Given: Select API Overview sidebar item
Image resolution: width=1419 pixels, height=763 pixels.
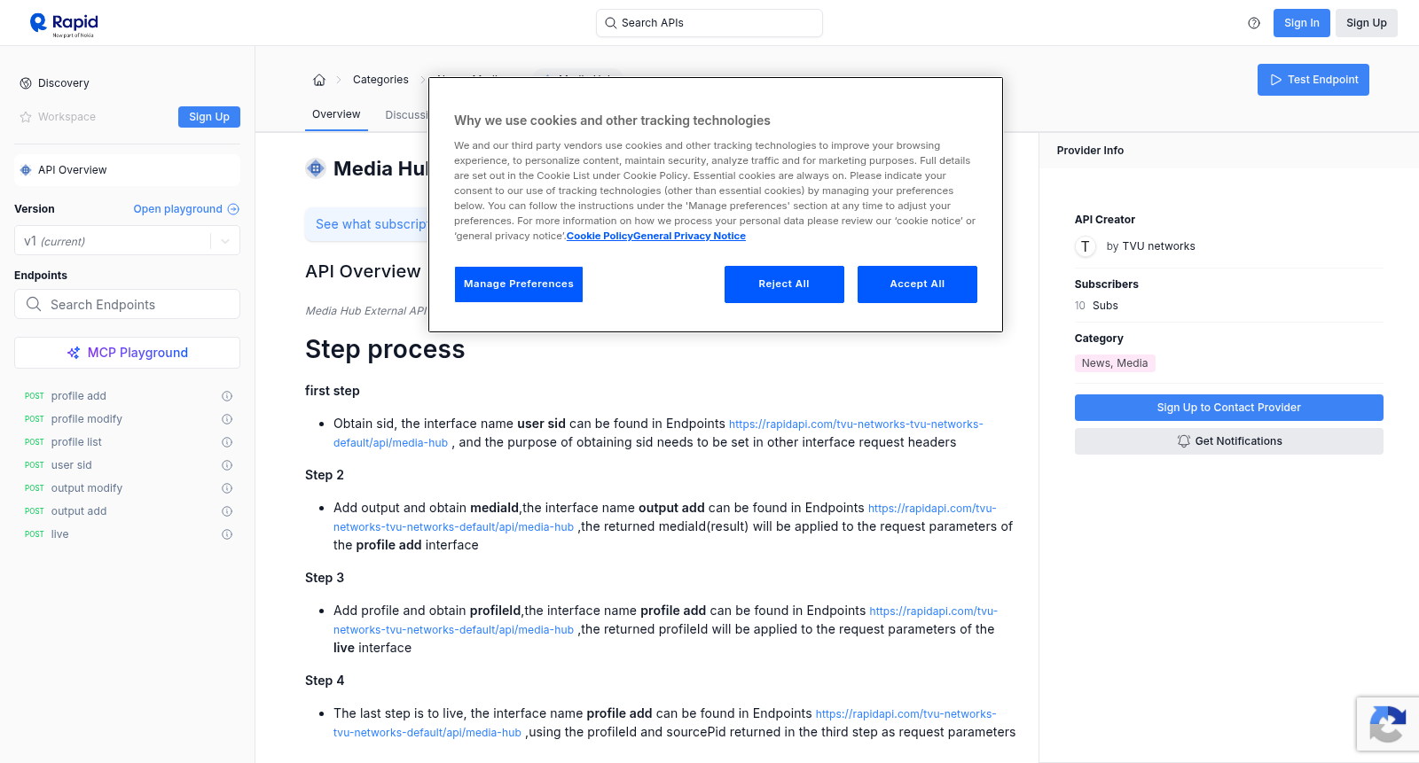Looking at the screenshot, I should 127,170.
